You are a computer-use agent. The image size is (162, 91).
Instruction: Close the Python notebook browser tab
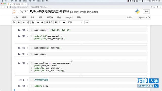click(x=25, y=4)
